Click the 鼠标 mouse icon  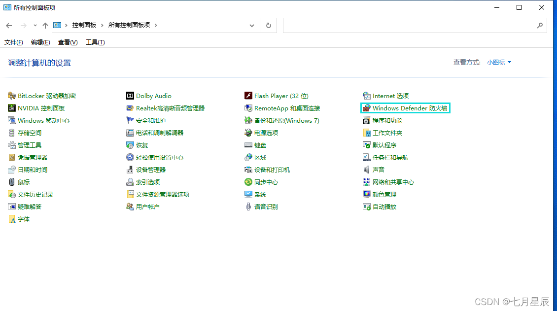12,182
